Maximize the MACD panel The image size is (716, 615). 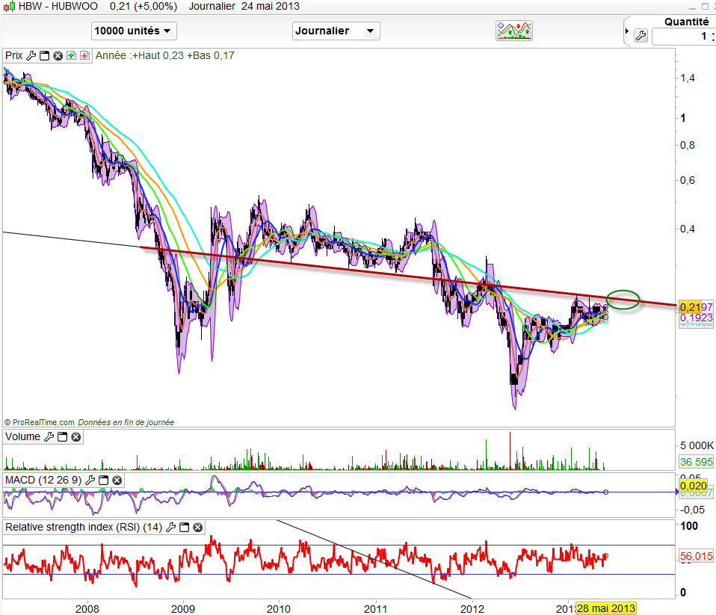104,480
